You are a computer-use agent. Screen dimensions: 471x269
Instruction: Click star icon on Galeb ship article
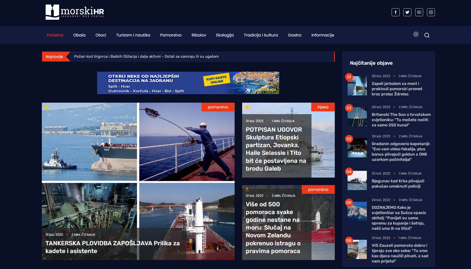tap(247, 107)
